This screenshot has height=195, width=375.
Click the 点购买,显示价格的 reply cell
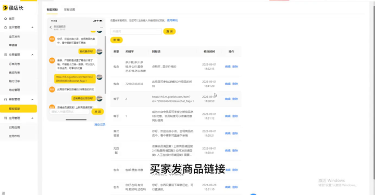click(x=164, y=67)
